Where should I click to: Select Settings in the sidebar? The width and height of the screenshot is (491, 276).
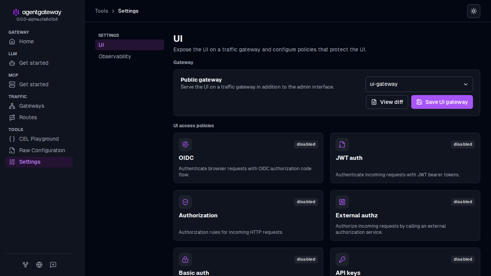39,162
